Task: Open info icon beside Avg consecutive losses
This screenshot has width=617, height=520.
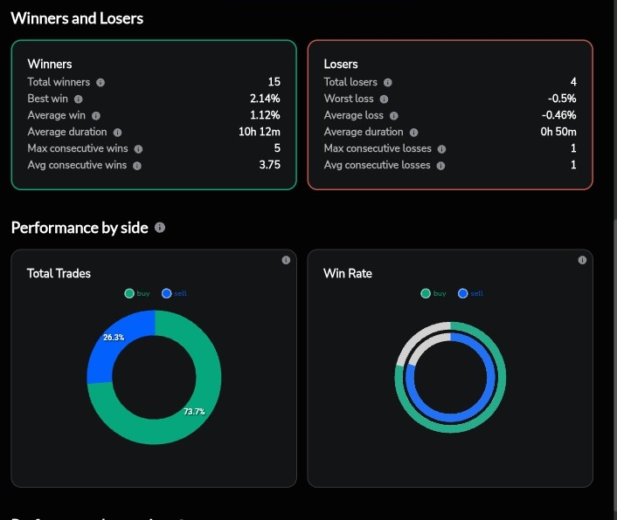Action: tap(440, 166)
